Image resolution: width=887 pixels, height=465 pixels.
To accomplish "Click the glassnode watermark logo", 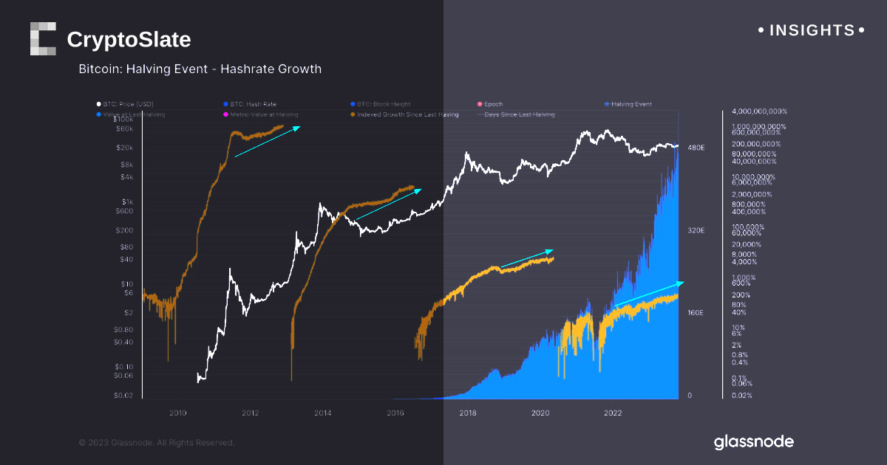I will coord(753,442).
